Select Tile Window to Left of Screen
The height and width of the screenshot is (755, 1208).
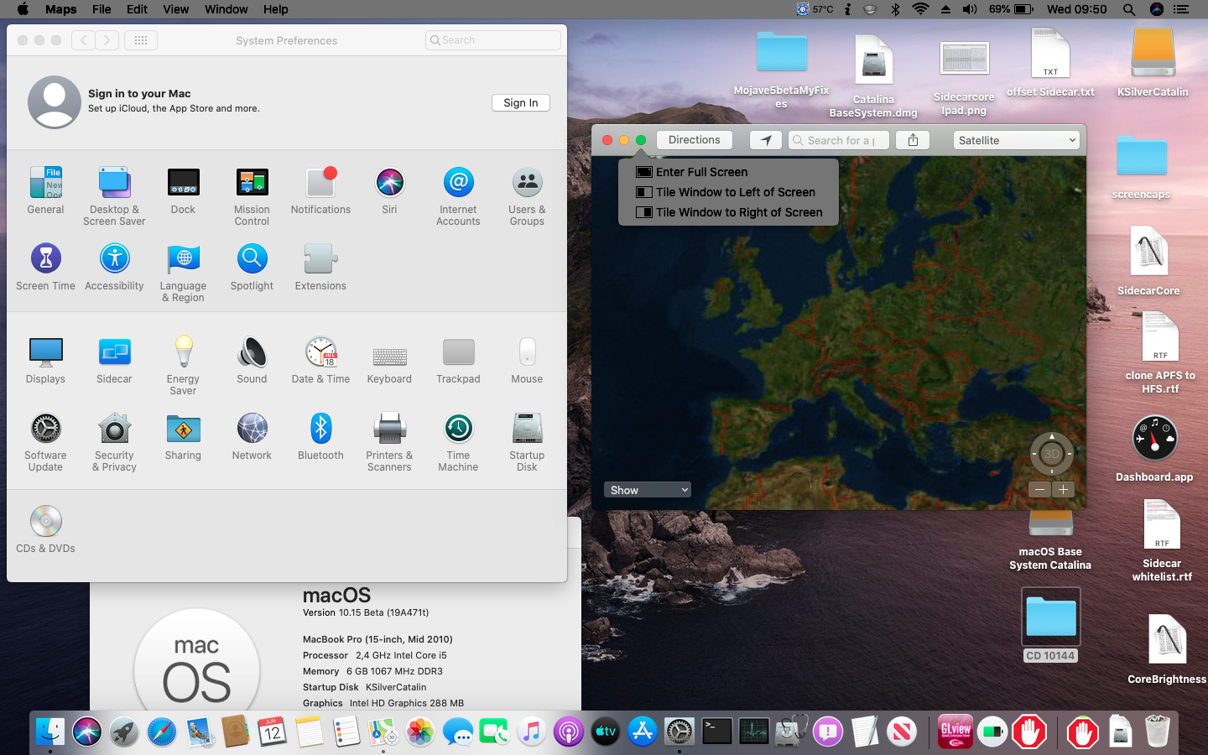tap(735, 192)
